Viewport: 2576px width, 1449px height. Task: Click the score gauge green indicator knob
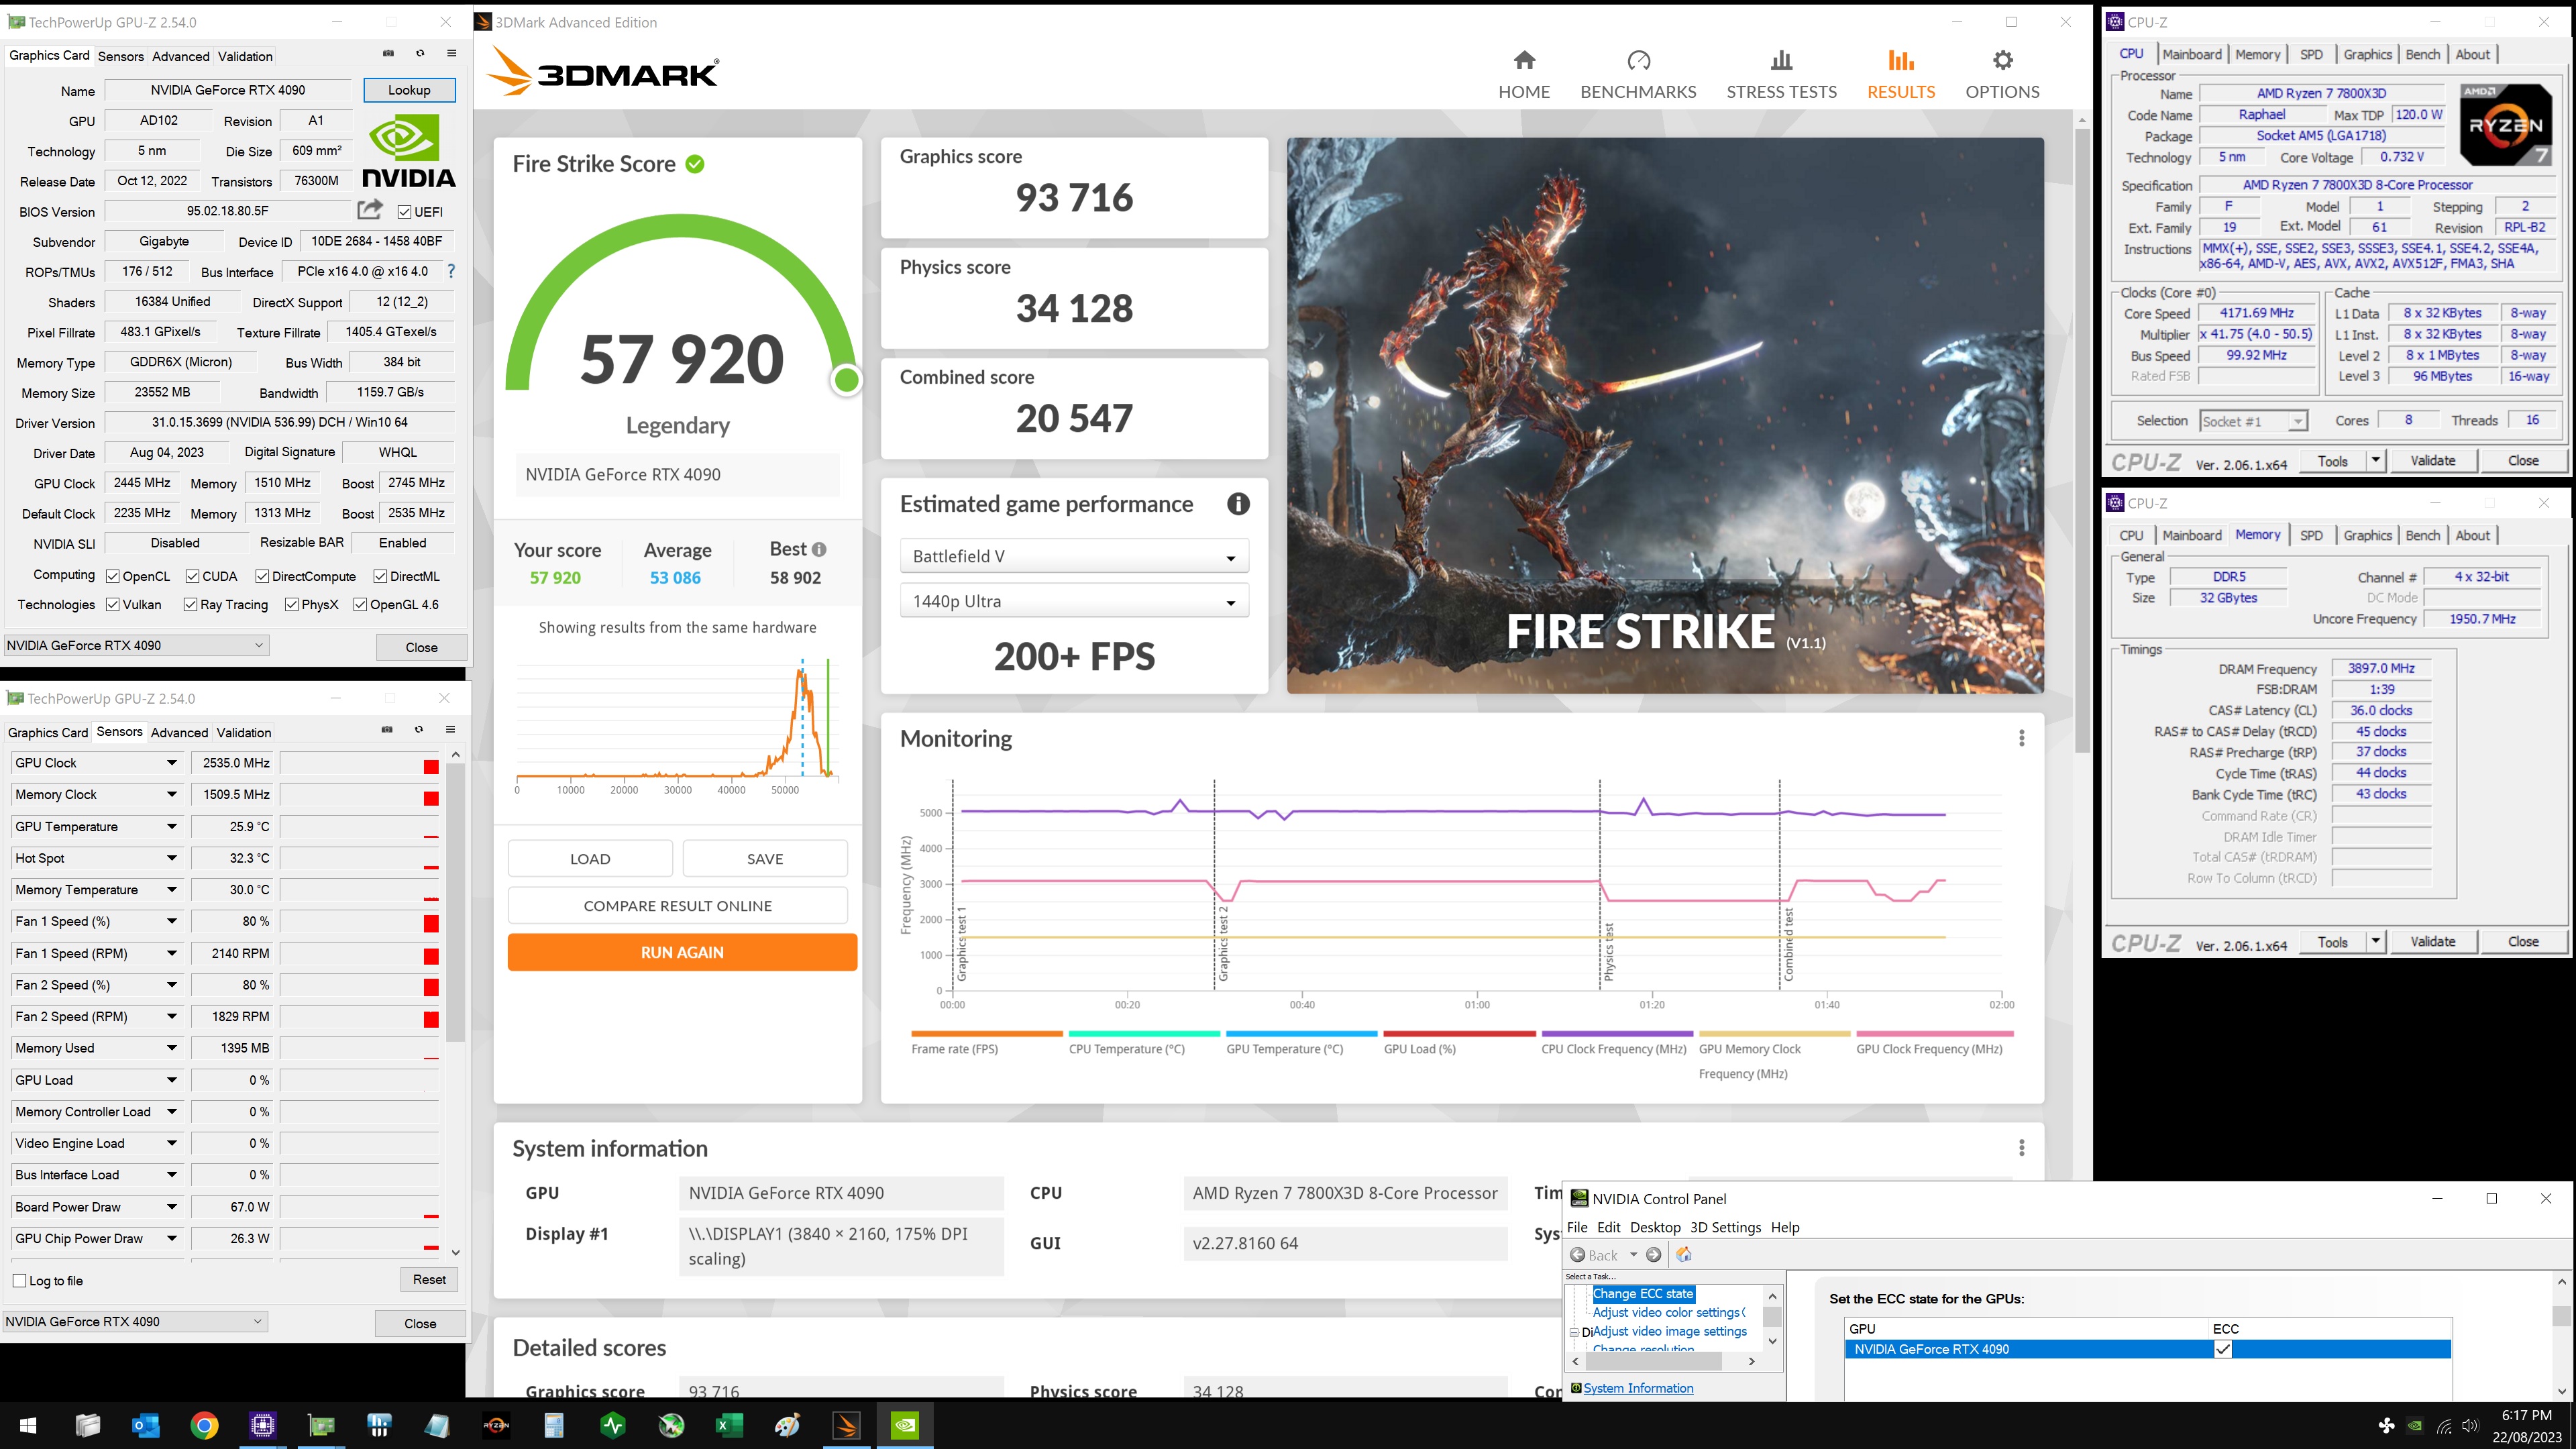coord(846,380)
